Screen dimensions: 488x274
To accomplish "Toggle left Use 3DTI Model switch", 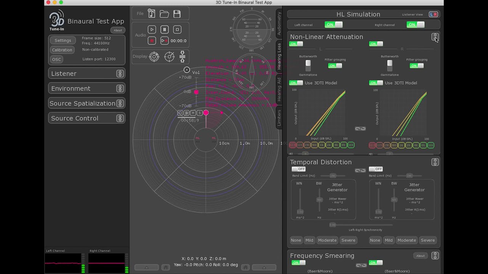I will pyautogui.click(x=296, y=83).
